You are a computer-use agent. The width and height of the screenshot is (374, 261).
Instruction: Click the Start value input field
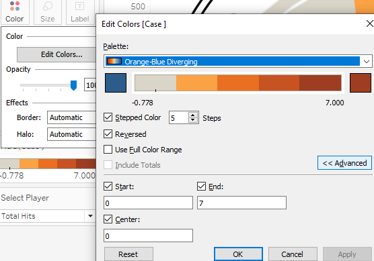coord(148,203)
